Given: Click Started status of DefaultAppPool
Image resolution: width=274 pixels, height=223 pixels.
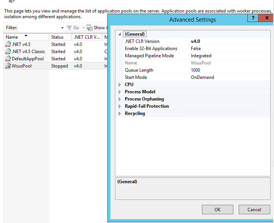Looking at the screenshot, I should click(x=58, y=59).
